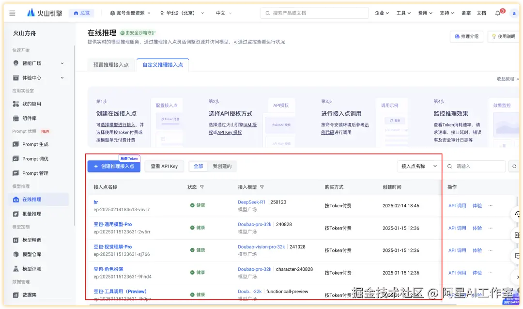Click the IAM 授权 tutorial link
Image resolution: width=523 pixels, height=309 pixels.
[x=250, y=125]
